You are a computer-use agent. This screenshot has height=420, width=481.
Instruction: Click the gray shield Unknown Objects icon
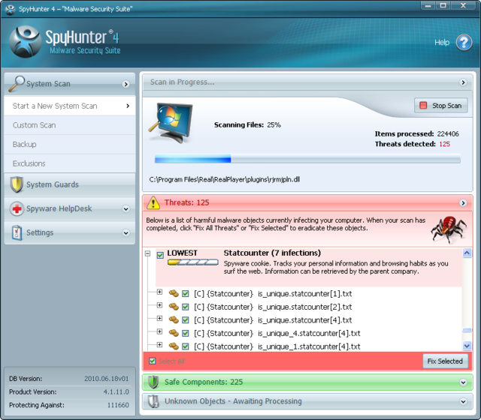(153, 401)
